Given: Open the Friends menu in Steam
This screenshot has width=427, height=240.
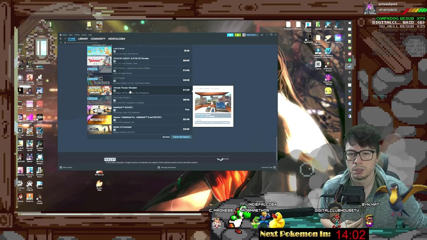Looking at the screenshot, I should 77,35.
